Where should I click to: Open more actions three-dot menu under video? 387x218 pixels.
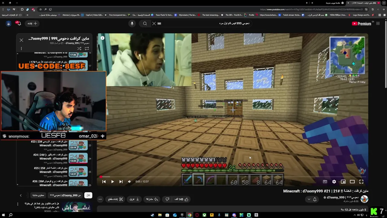[x=100, y=199]
